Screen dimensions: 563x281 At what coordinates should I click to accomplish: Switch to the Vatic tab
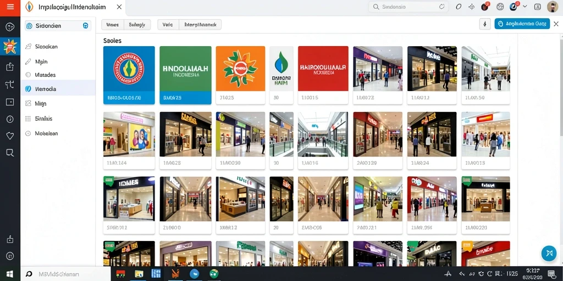[x=168, y=25]
